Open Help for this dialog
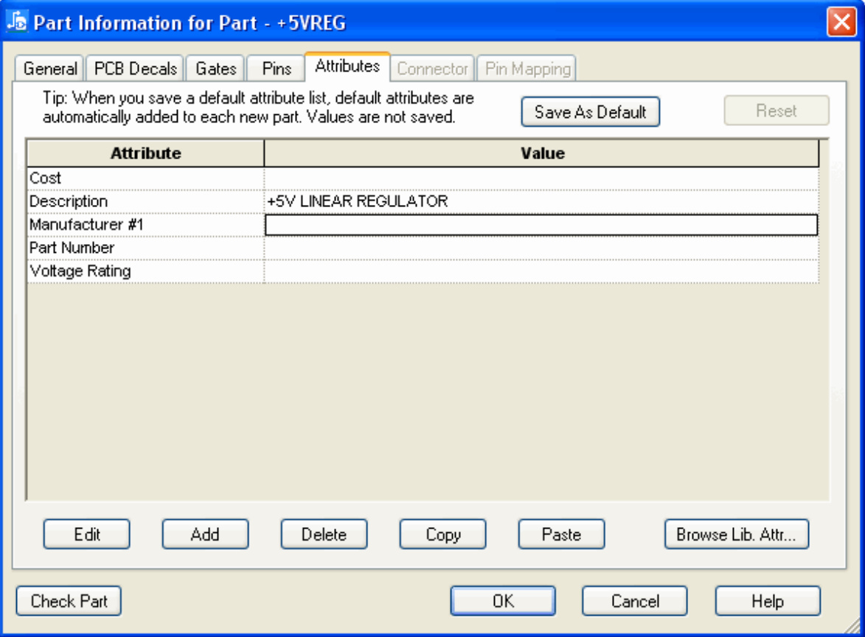This screenshot has height=637, width=865. pyautogui.click(x=767, y=601)
